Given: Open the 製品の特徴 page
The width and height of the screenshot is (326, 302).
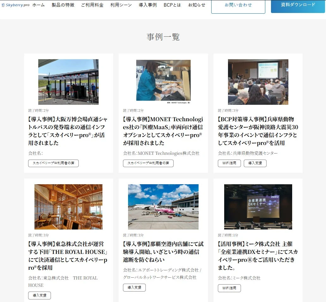Looking at the screenshot, I should pos(62,5).
